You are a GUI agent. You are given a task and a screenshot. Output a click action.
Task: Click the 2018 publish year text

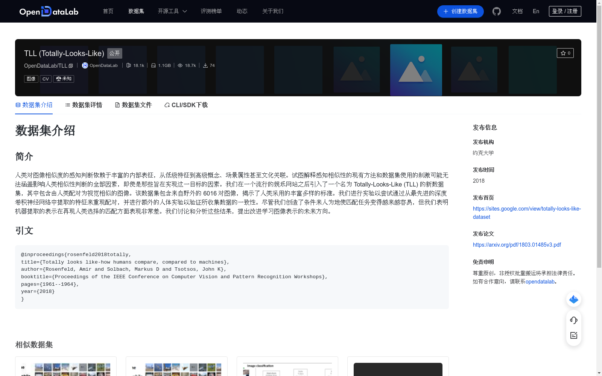coord(479,181)
